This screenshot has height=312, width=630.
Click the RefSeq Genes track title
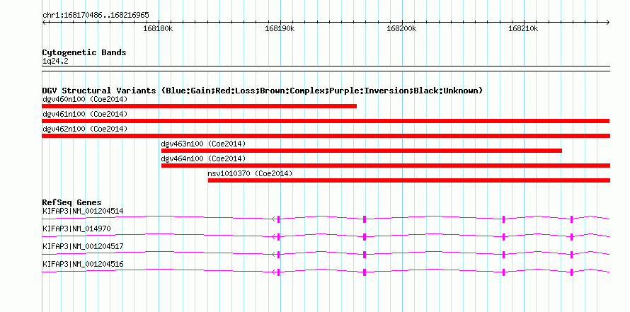pos(72,202)
